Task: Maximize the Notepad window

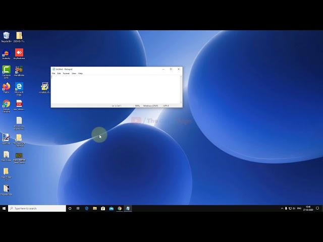Action: [x=171, y=69]
